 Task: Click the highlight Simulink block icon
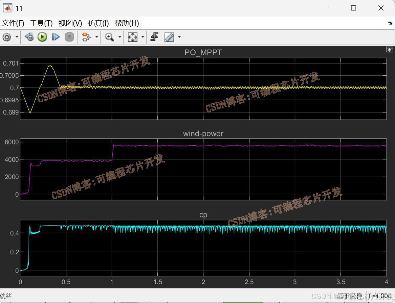click(86, 37)
